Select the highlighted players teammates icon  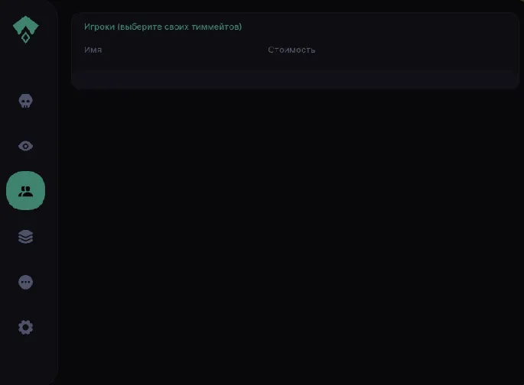coord(25,191)
